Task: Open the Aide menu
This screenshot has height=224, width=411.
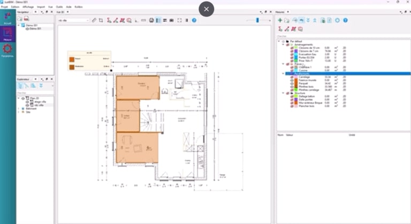Action: tap(68, 7)
